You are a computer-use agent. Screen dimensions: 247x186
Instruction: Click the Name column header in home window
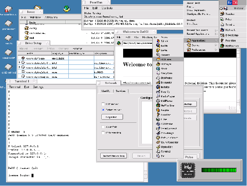tap(46, 22)
